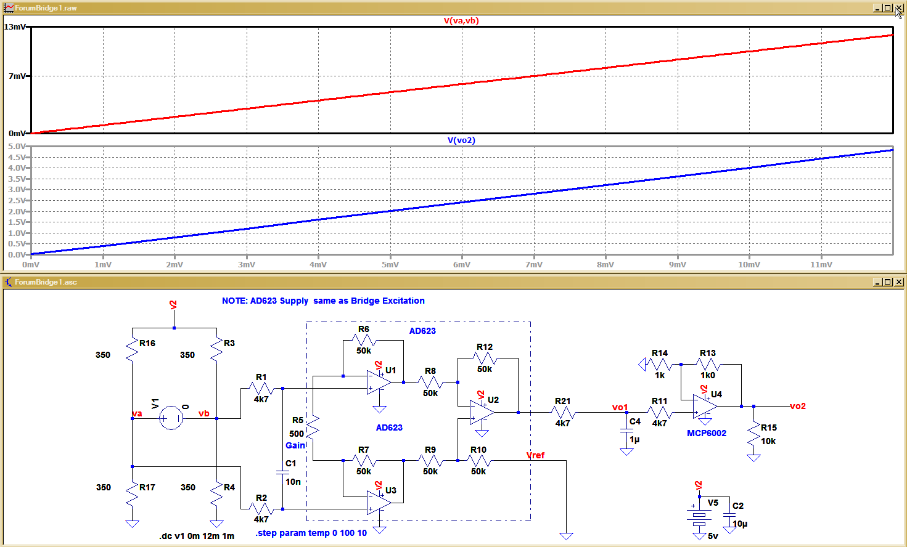Click the vb net label

(x=203, y=413)
